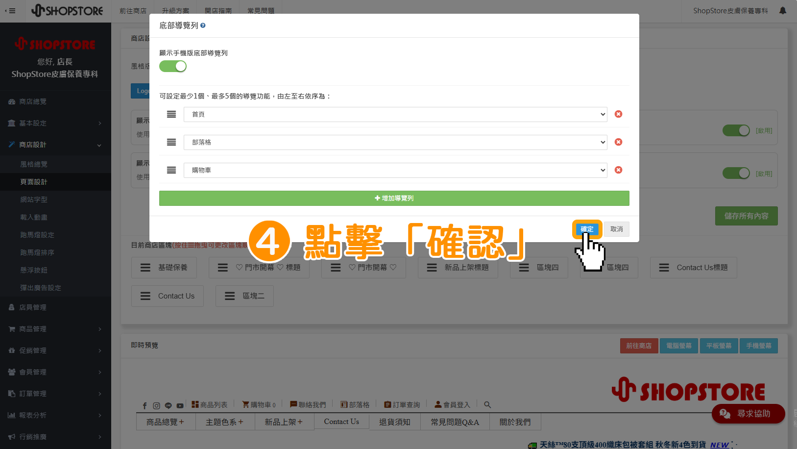
Task: Click the search magnifier in preview
Action: coord(487,405)
